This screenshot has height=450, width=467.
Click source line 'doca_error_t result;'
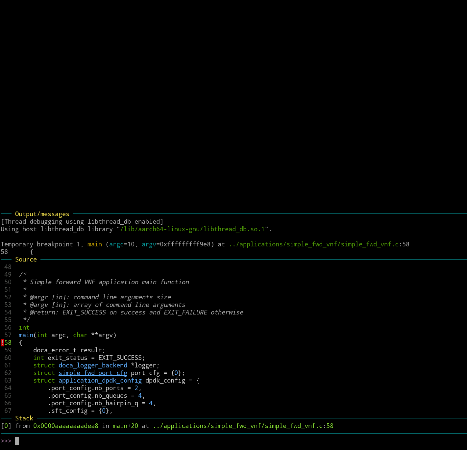tap(69, 350)
